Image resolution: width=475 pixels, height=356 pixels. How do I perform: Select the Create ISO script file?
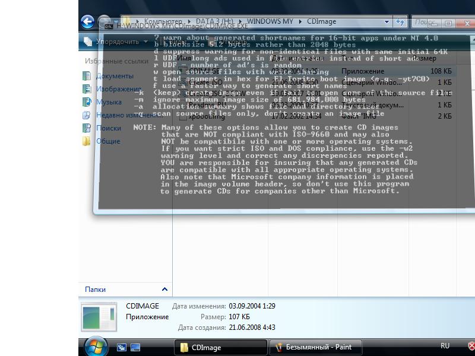(315, 82)
